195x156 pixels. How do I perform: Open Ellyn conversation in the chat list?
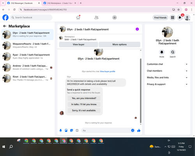pos(27,34)
